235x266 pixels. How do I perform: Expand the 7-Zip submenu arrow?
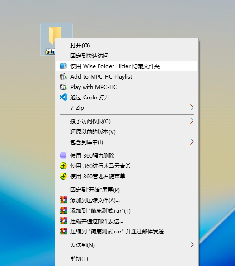(192, 107)
